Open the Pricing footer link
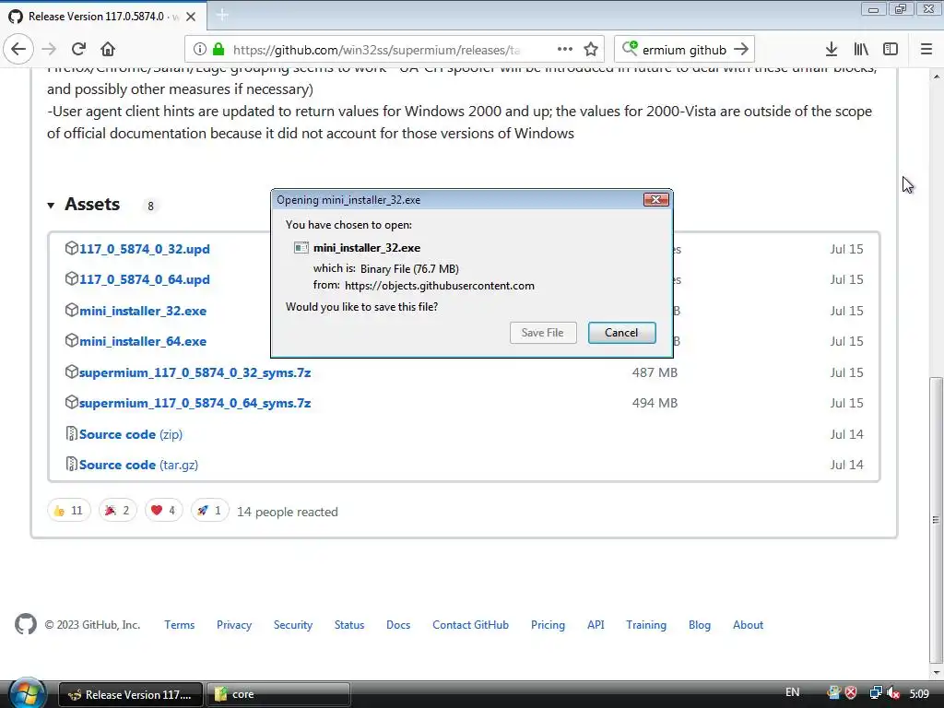 point(548,625)
